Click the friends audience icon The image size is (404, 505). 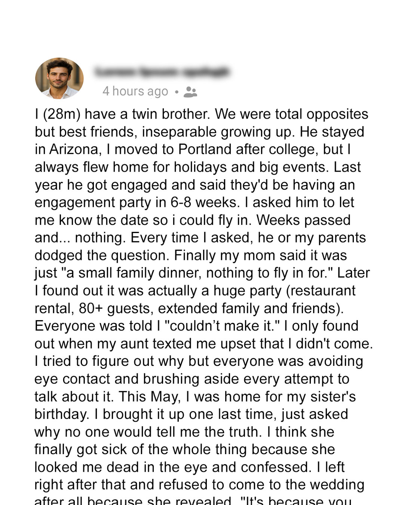190,92
